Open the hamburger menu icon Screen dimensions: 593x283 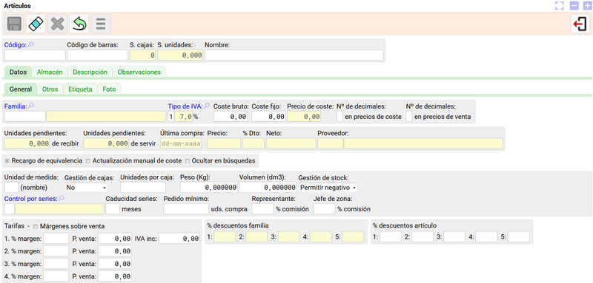[x=101, y=24]
